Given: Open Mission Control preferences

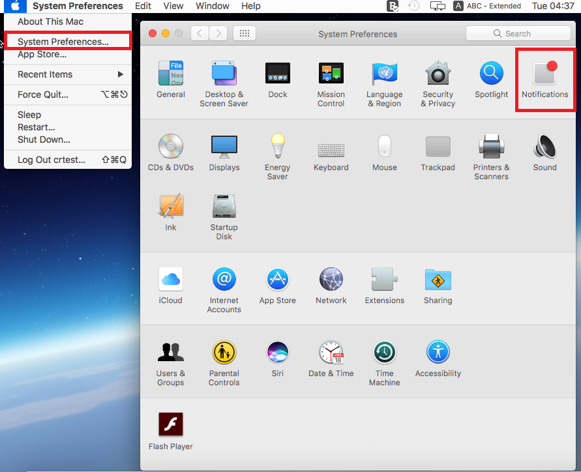Looking at the screenshot, I should click(331, 84).
